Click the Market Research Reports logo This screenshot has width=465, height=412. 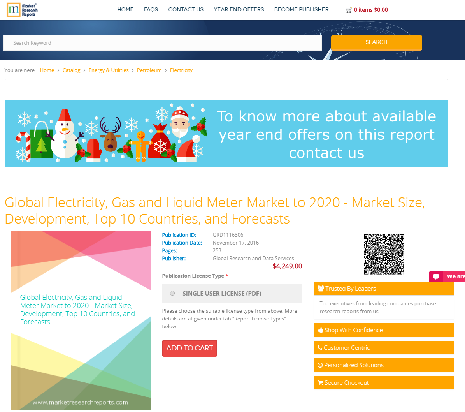click(x=22, y=10)
